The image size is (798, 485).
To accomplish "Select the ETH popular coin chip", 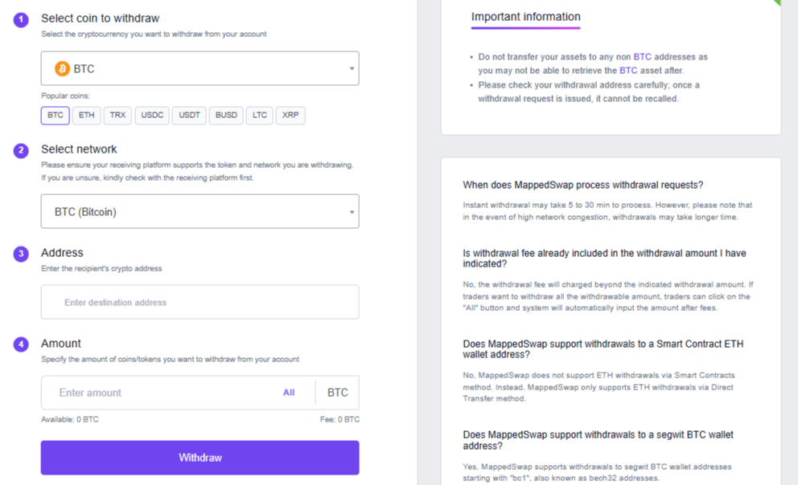I will click(86, 116).
